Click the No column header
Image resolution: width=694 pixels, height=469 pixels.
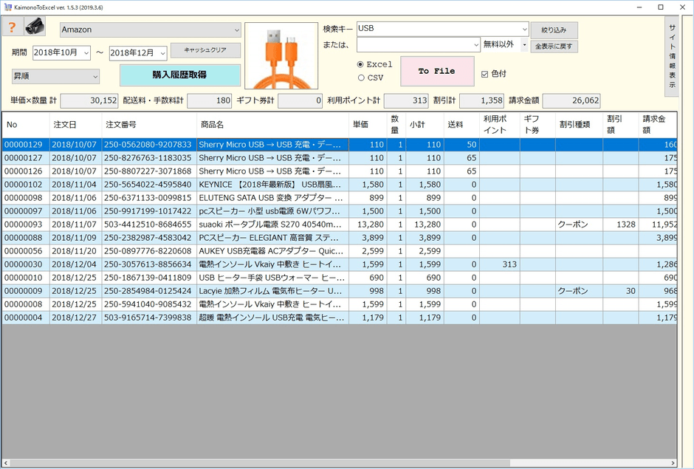(26, 125)
